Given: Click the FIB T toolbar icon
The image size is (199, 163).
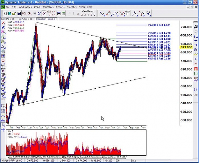Looking at the screenshot, I should (x=148, y=14).
